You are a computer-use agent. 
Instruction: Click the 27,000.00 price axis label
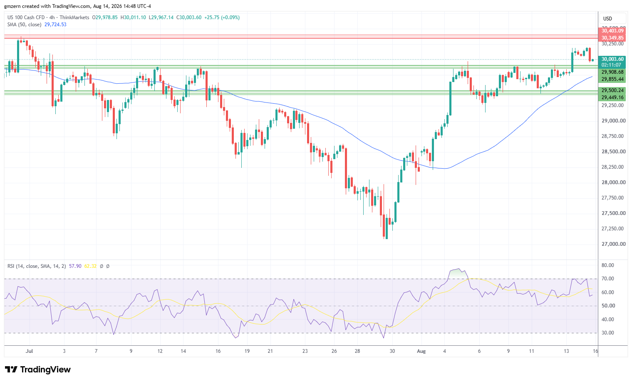click(613, 244)
